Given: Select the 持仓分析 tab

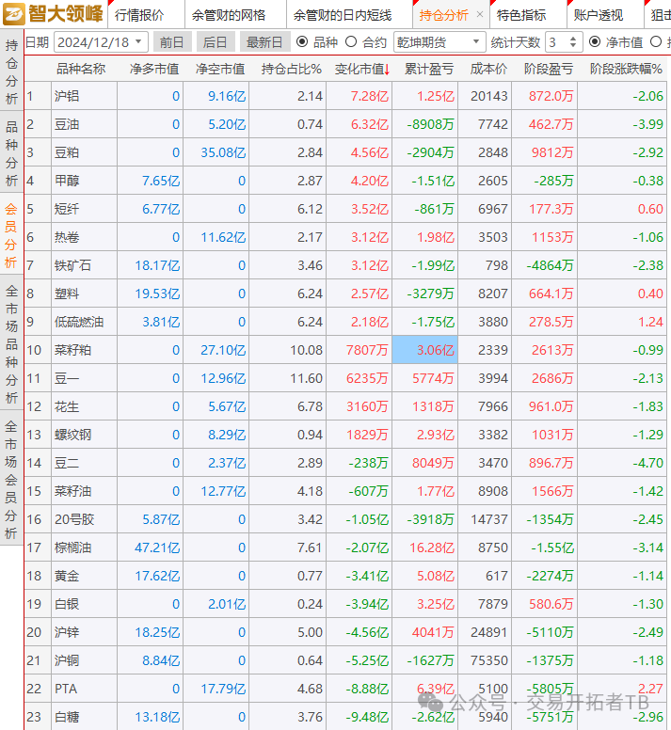Looking at the screenshot, I should [443, 15].
